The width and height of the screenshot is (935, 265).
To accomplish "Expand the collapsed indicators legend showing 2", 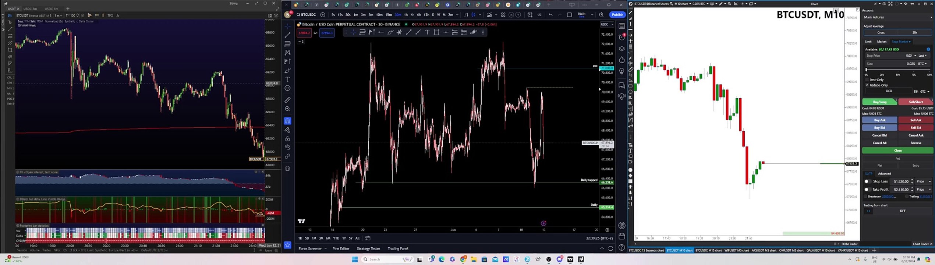I will 301,42.
